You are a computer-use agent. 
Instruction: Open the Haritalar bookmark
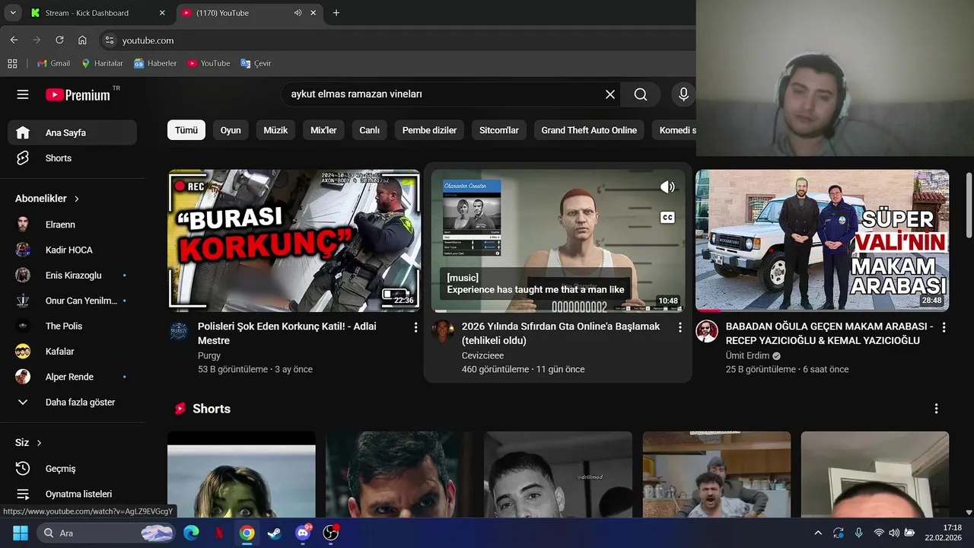[x=102, y=63]
